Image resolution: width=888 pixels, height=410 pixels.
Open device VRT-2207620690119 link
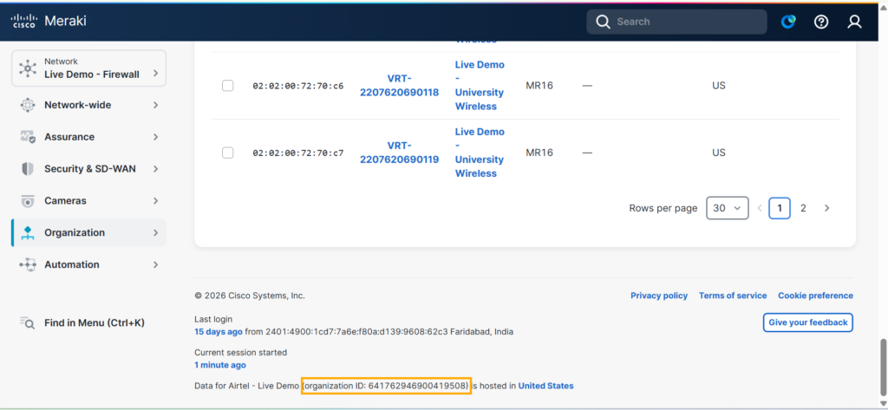tap(399, 153)
